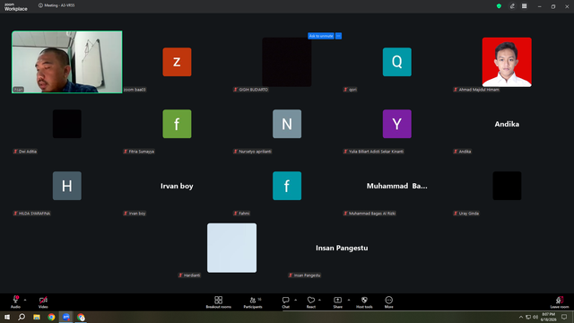The width and height of the screenshot is (574, 323).
Task: Click the green encryption shield icon
Action: (499, 6)
